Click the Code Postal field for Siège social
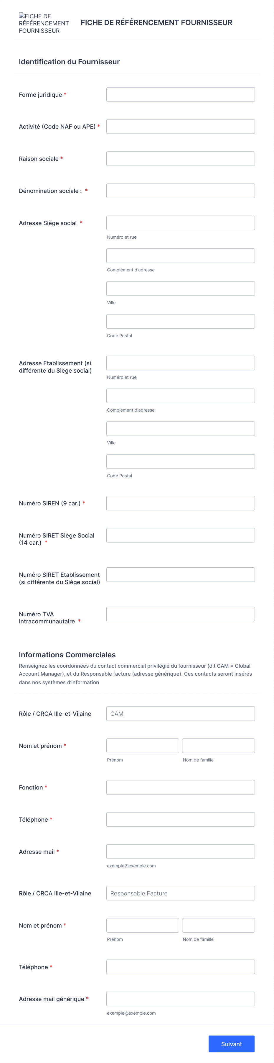This screenshot has height=1063, width=274. pyautogui.click(x=180, y=321)
